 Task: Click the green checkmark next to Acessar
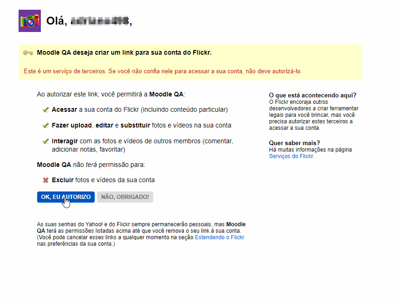tap(45, 110)
